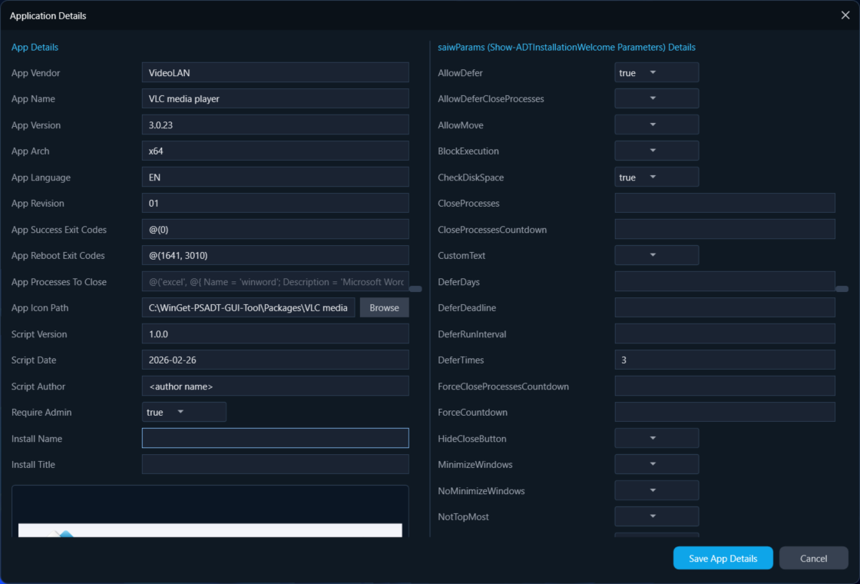Expand the NotTopMost dropdown

click(657, 516)
